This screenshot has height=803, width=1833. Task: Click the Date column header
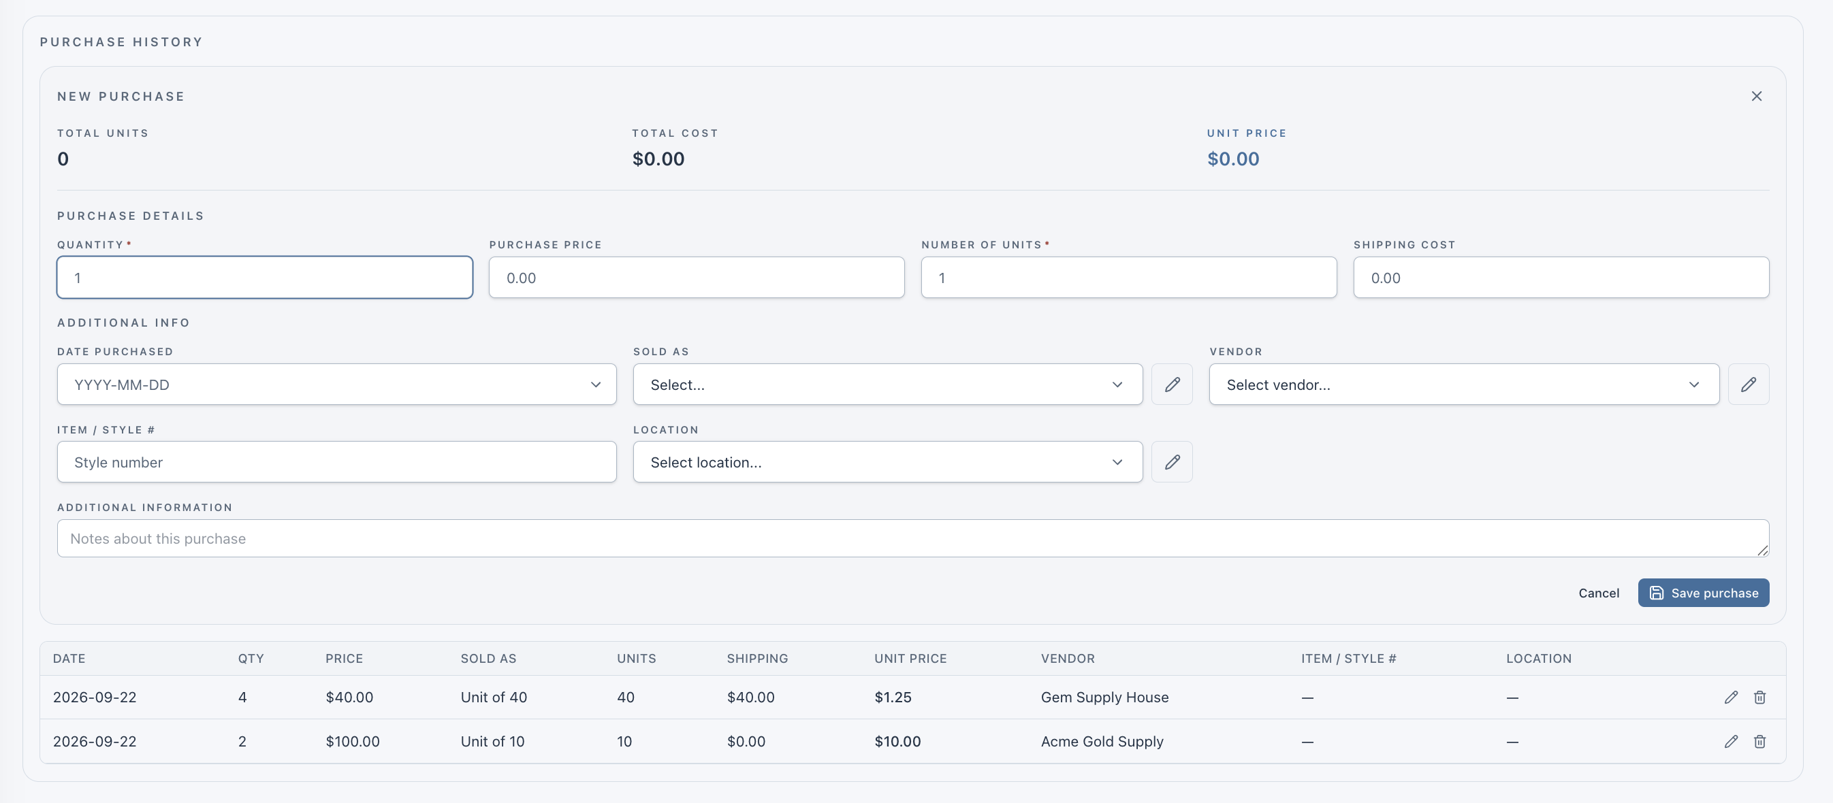tap(69, 659)
